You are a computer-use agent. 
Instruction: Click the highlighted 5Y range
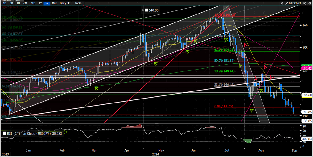(x=47, y=3)
